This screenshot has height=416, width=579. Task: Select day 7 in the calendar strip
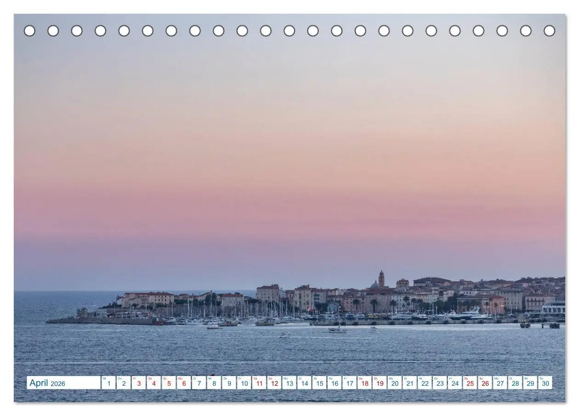coord(199,383)
